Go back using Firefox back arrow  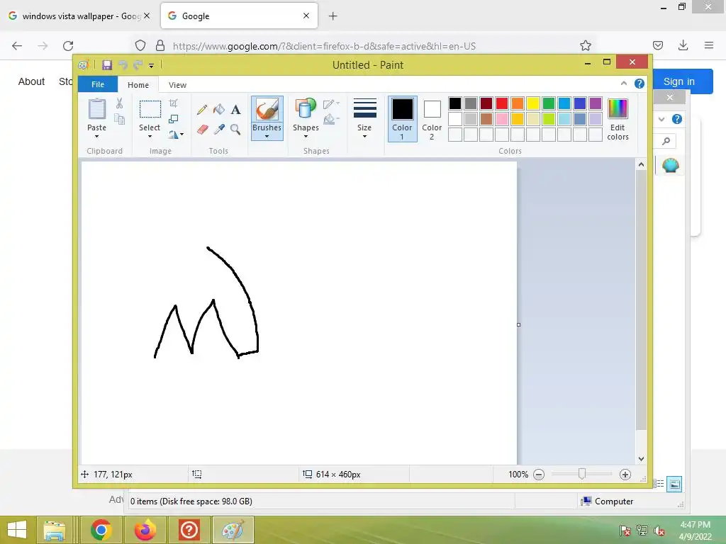point(17,45)
